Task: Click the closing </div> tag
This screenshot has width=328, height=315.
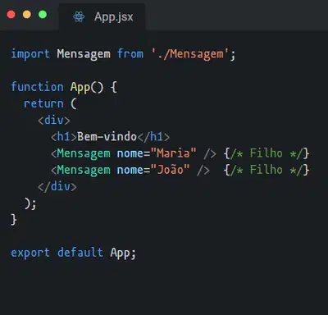Action: 57,186
